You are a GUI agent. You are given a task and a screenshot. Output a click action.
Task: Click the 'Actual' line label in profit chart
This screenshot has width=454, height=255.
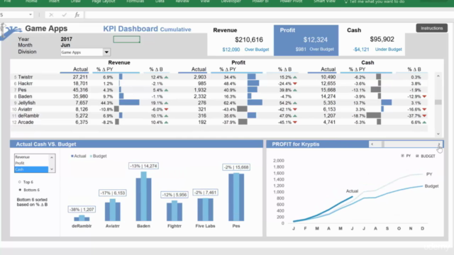pyautogui.click(x=352, y=191)
